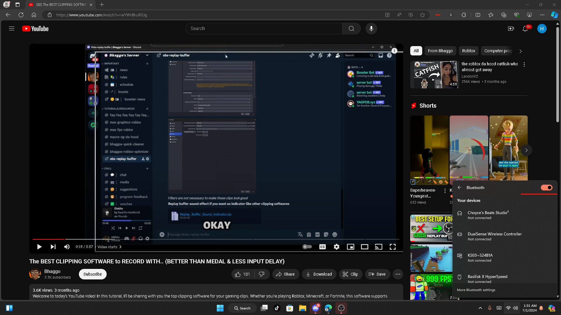561x315 pixels.
Task: Open the Superheaven short thumbnail
Action: [x=429, y=150]
